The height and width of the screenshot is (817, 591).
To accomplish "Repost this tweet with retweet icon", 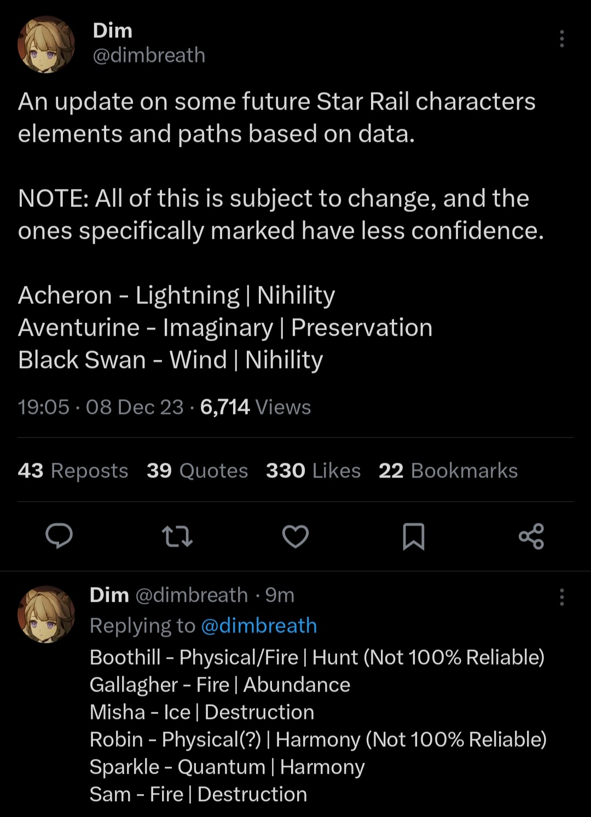I will point(177,536).
